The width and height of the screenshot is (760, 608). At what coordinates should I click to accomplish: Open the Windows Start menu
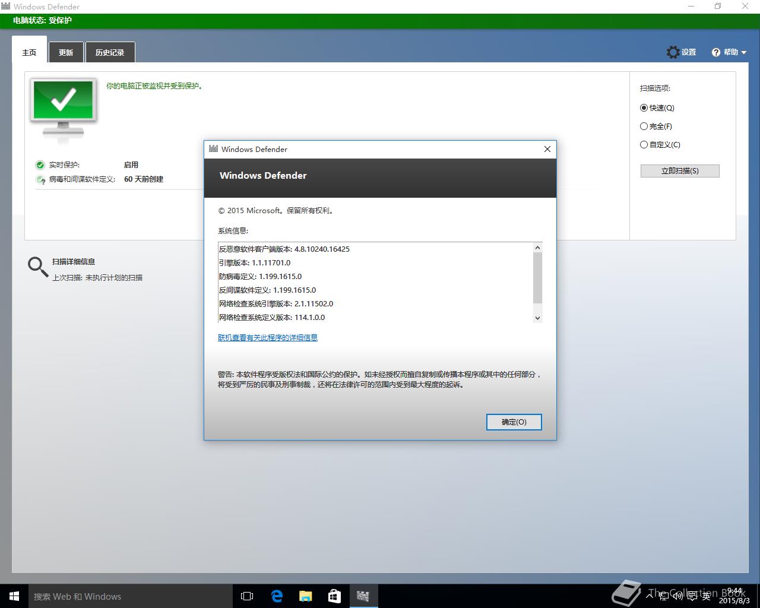click(x=14, y=596)
